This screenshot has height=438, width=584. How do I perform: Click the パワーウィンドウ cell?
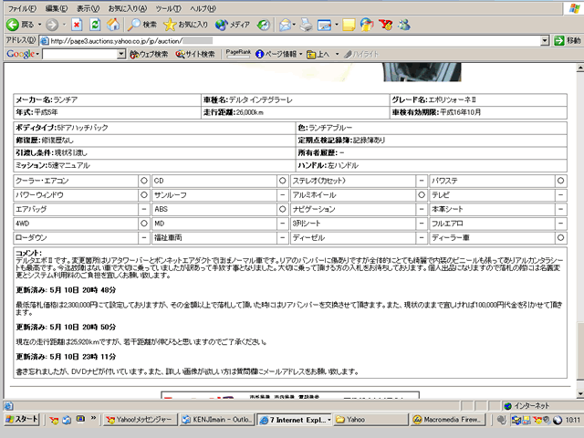tap(76, 195)
